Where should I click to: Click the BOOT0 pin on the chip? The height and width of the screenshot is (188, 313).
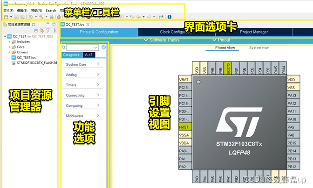tap(228, 68)
